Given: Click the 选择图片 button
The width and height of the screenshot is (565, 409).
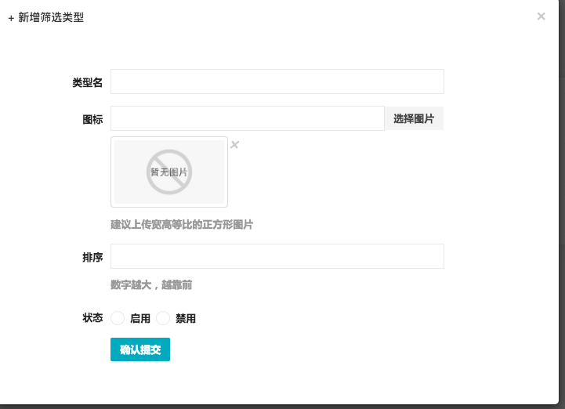Looking at the screenshot, I should 414,118.
